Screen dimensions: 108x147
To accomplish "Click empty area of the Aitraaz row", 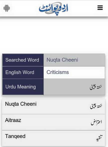I will pos(56,122).
